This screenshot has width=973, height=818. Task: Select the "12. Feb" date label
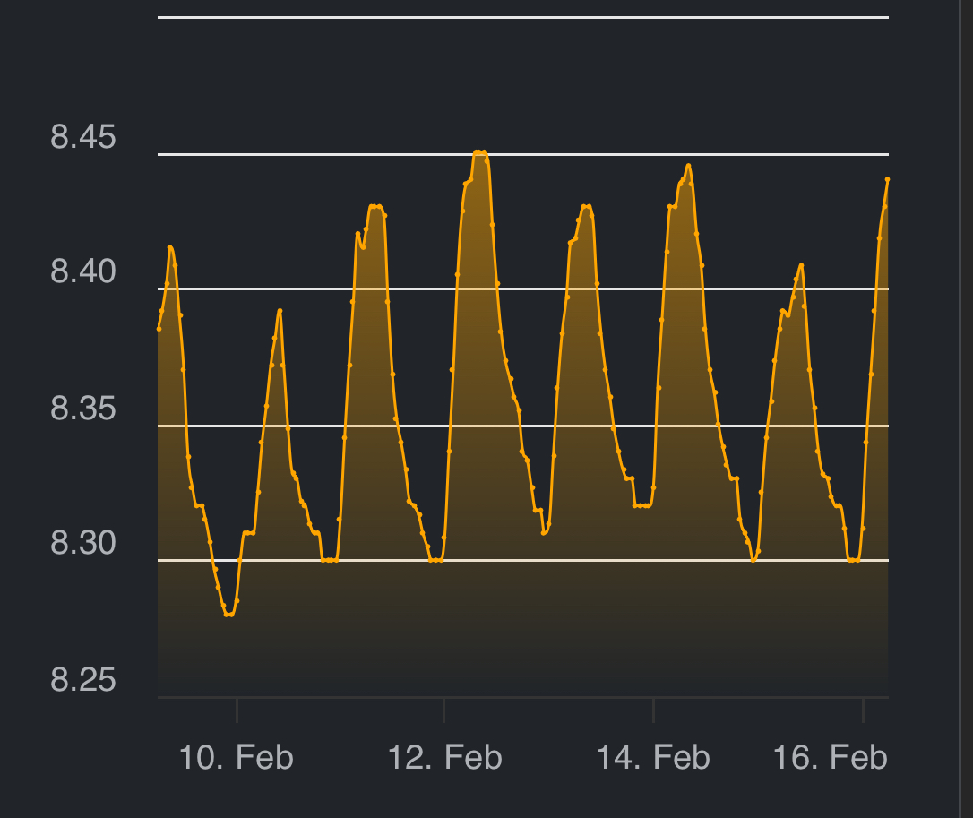[444, 758]
